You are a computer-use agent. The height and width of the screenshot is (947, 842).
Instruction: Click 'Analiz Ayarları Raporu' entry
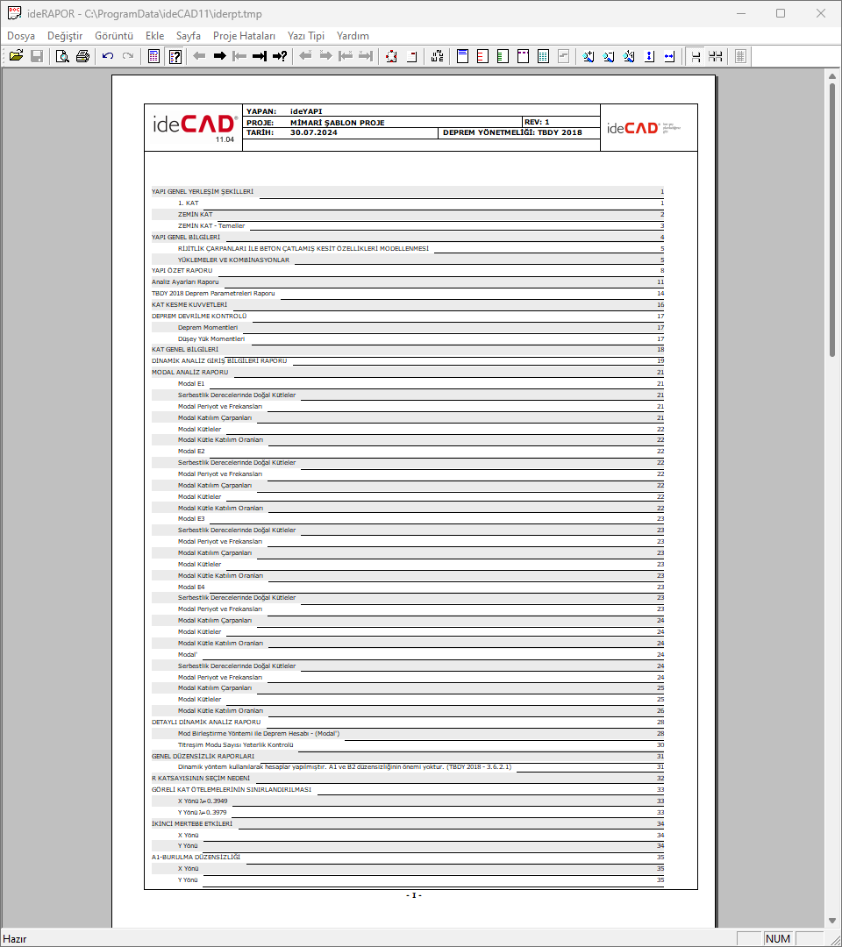coord(185,282)
